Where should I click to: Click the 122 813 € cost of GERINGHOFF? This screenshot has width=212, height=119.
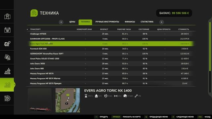pos(185,54)
